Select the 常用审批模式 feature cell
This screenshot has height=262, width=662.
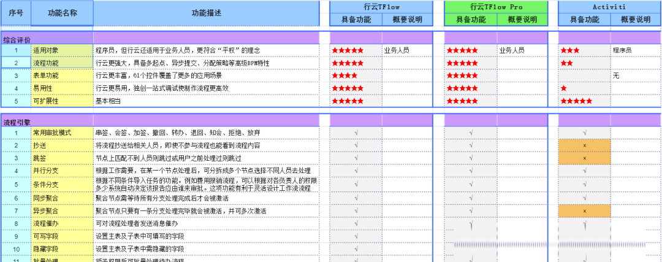pyautogui.click(x=62, y=133)
